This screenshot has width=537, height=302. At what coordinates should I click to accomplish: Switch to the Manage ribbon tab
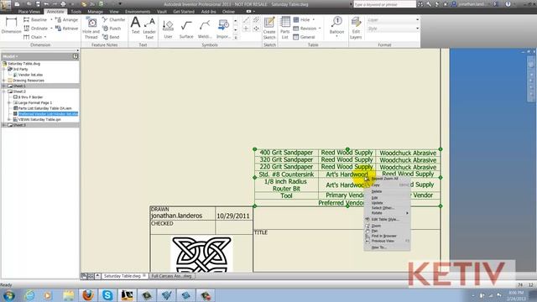(95, 12)
